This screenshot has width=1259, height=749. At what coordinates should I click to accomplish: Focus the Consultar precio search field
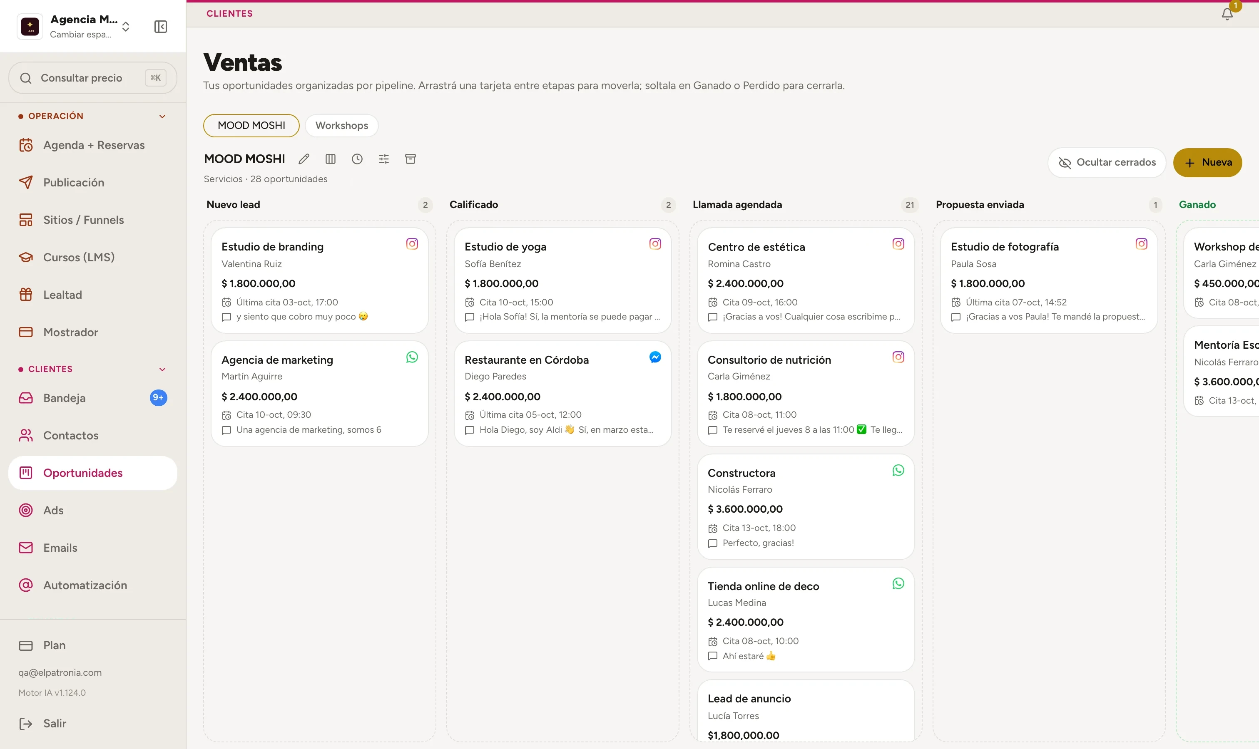coord(93,78)
